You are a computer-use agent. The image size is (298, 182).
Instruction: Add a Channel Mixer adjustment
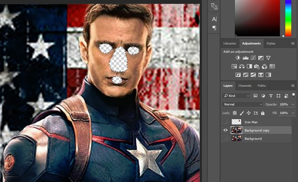[264, 66]
